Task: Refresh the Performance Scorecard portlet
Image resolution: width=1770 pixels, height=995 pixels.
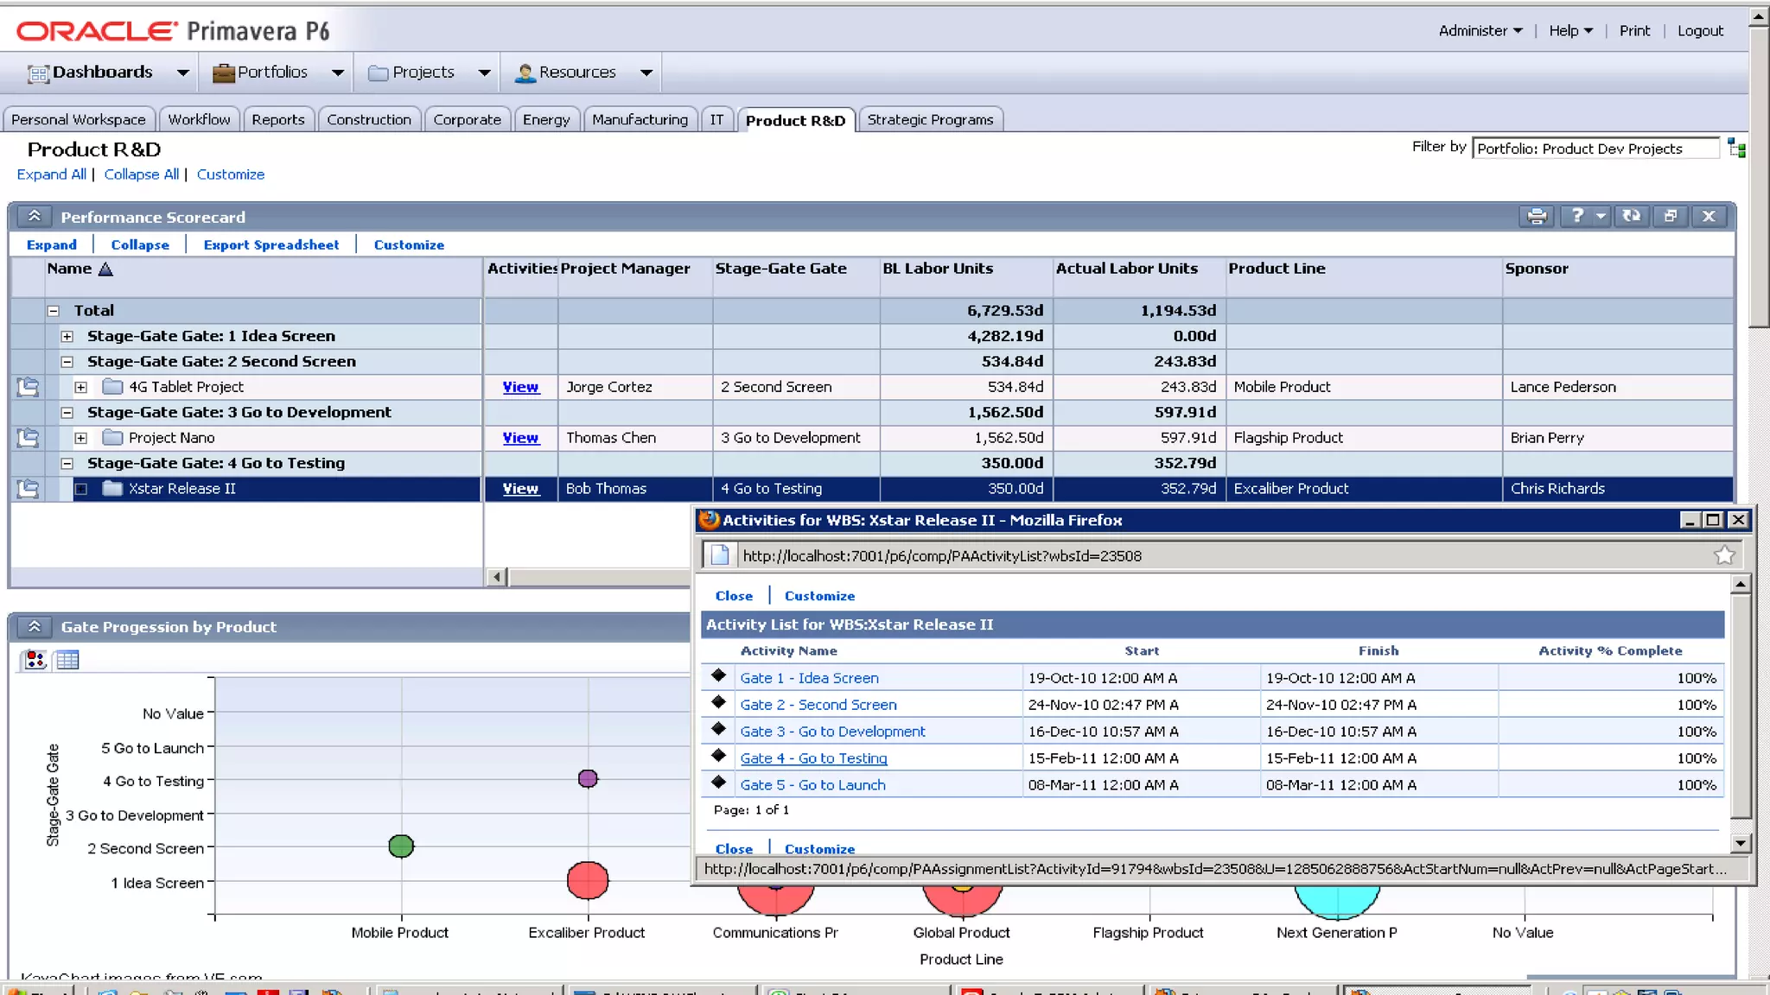Action: 1631,216
